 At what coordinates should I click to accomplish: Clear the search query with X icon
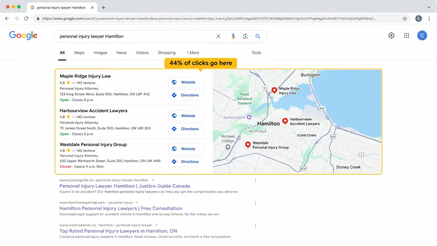pyautogui.click(x=219, y=36)
